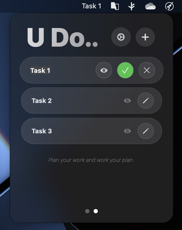Add a new task with plus button
Viewport: 182px width, 230px height.
[145, 37]
